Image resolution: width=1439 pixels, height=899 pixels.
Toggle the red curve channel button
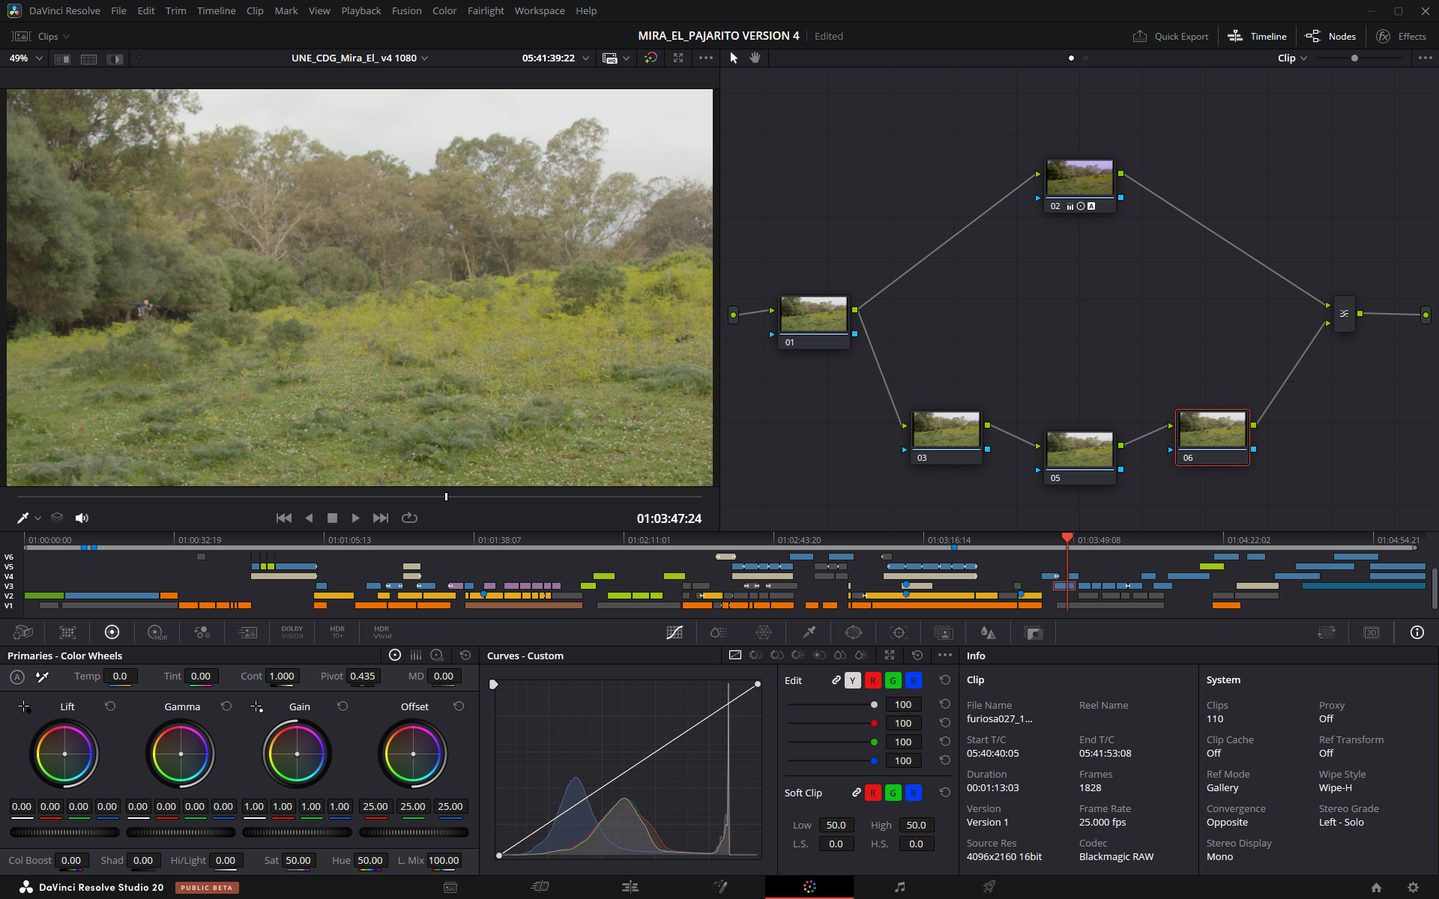(x=872, y=680)
